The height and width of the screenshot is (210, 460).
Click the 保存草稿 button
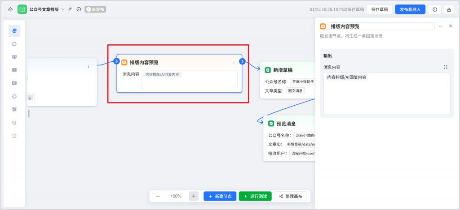pyautogui.click(x=380, y=9)
